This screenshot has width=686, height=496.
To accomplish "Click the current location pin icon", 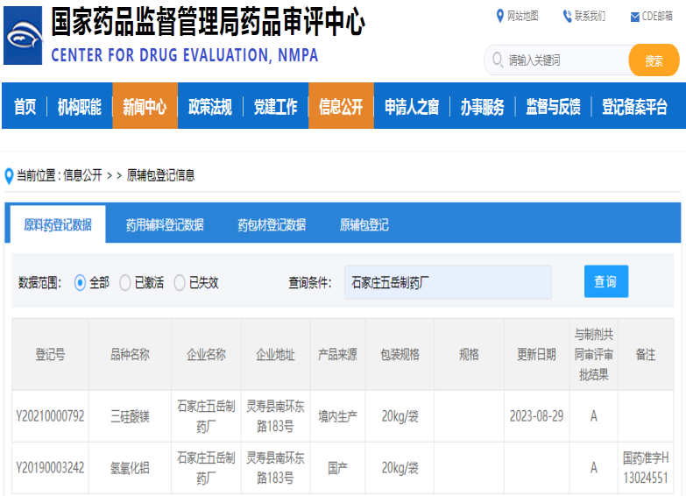I will [x=9, y=176].
